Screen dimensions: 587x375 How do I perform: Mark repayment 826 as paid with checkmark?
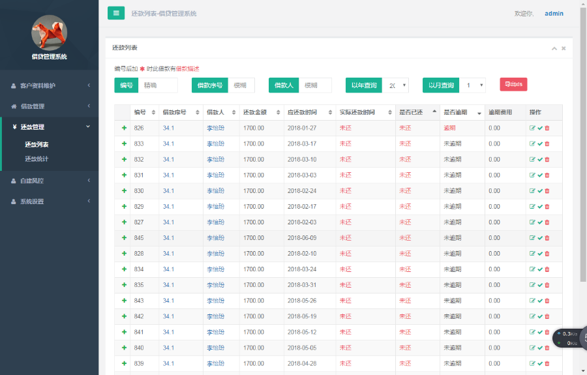tap(540, 128)
